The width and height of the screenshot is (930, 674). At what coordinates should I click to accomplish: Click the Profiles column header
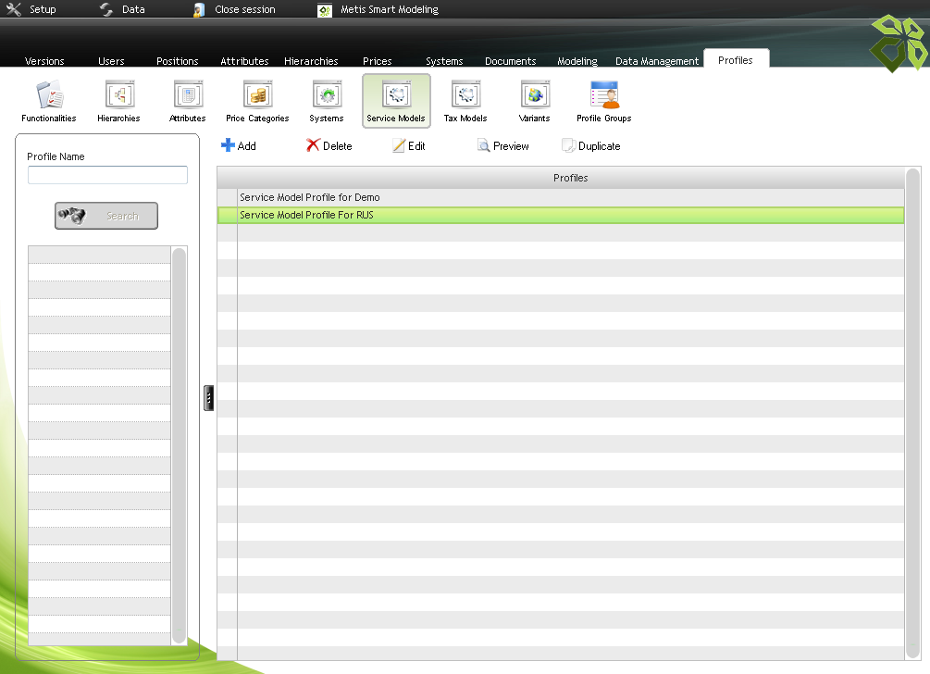tap(570, 178)
